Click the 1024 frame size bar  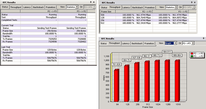157,81
